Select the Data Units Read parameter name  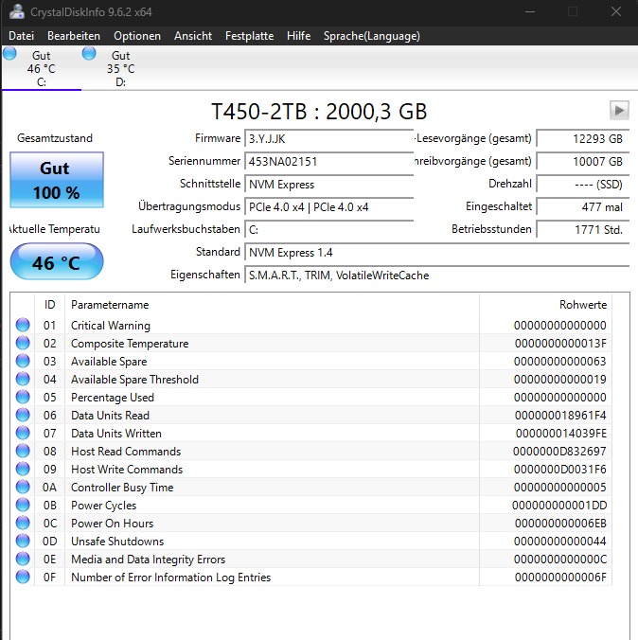[110, 415]
